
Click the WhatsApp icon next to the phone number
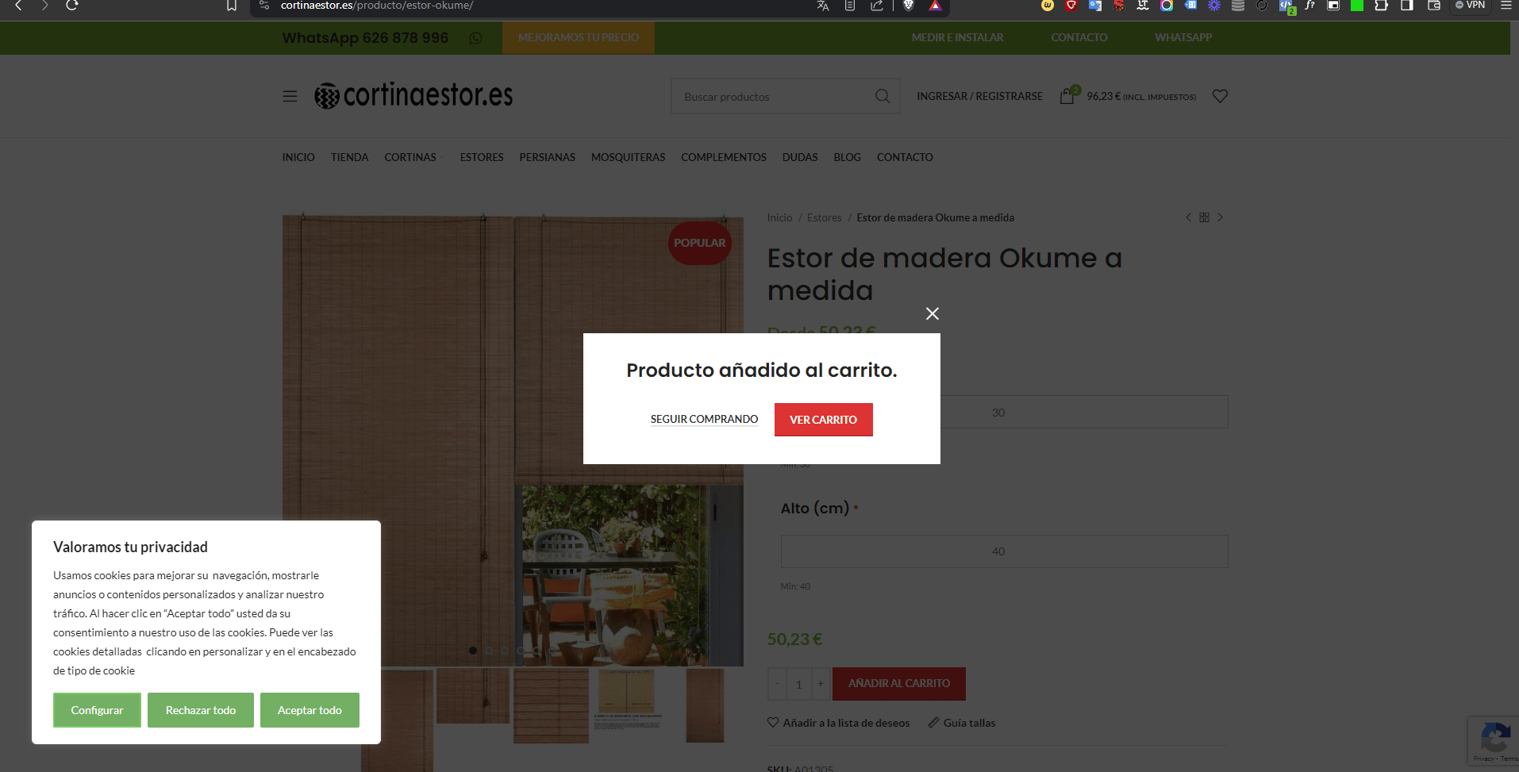click(x=475, y=38)
